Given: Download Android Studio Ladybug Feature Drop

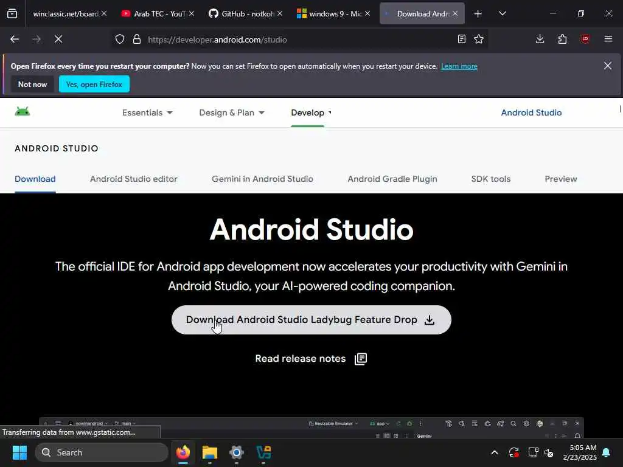Looking at the screenshot, I should coord(311,320).
